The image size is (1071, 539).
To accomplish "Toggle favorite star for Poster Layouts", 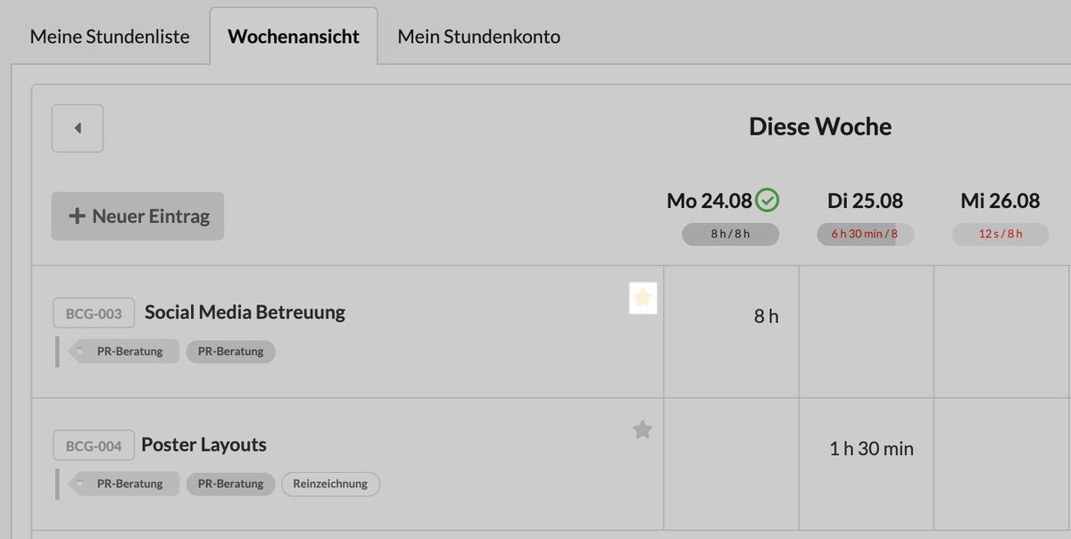I will point(643,430).
